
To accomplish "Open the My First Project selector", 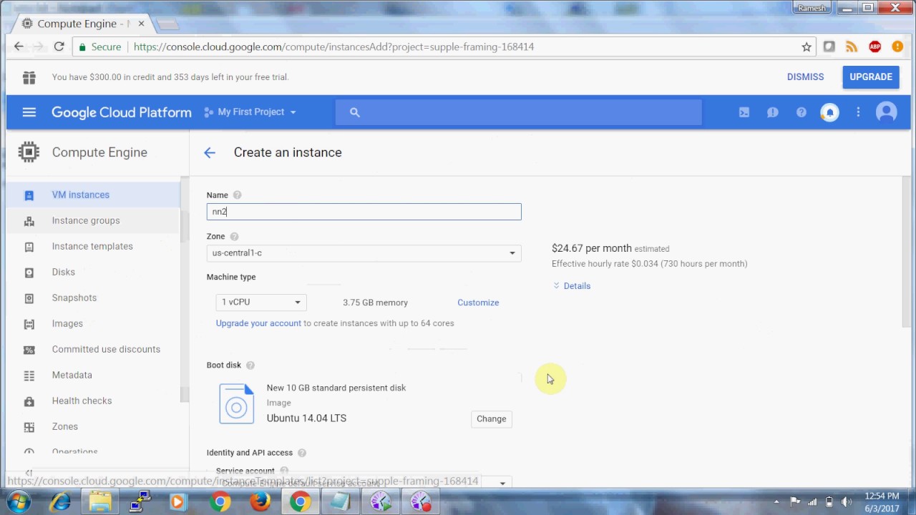I will click(x=250, y=112).
